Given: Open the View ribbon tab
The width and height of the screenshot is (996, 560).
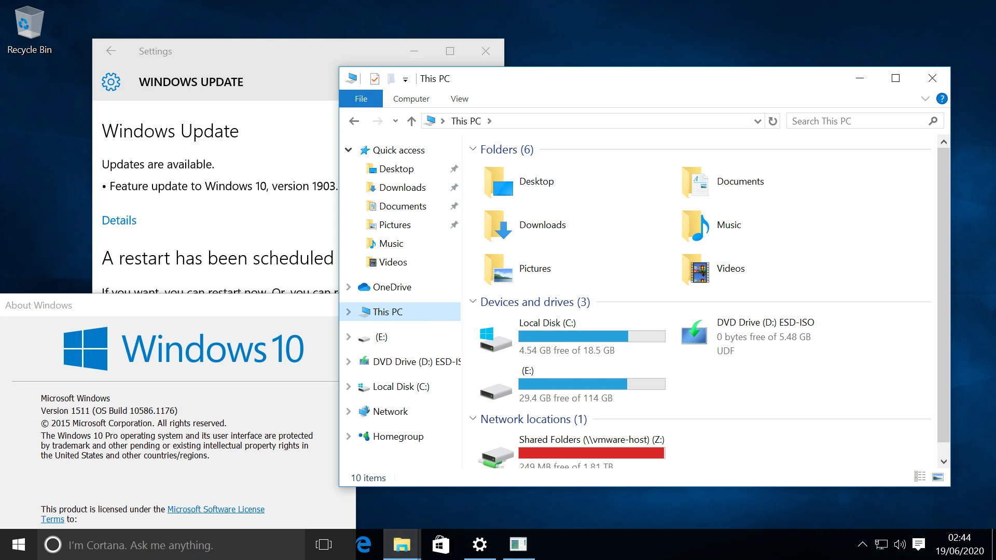Looking at the screenshot, I should point(459,99).
